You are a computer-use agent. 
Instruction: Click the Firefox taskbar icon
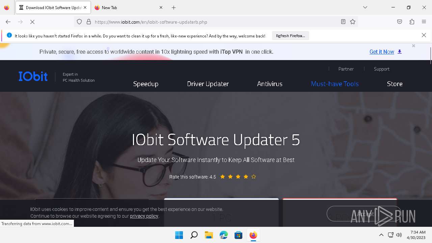253,235
